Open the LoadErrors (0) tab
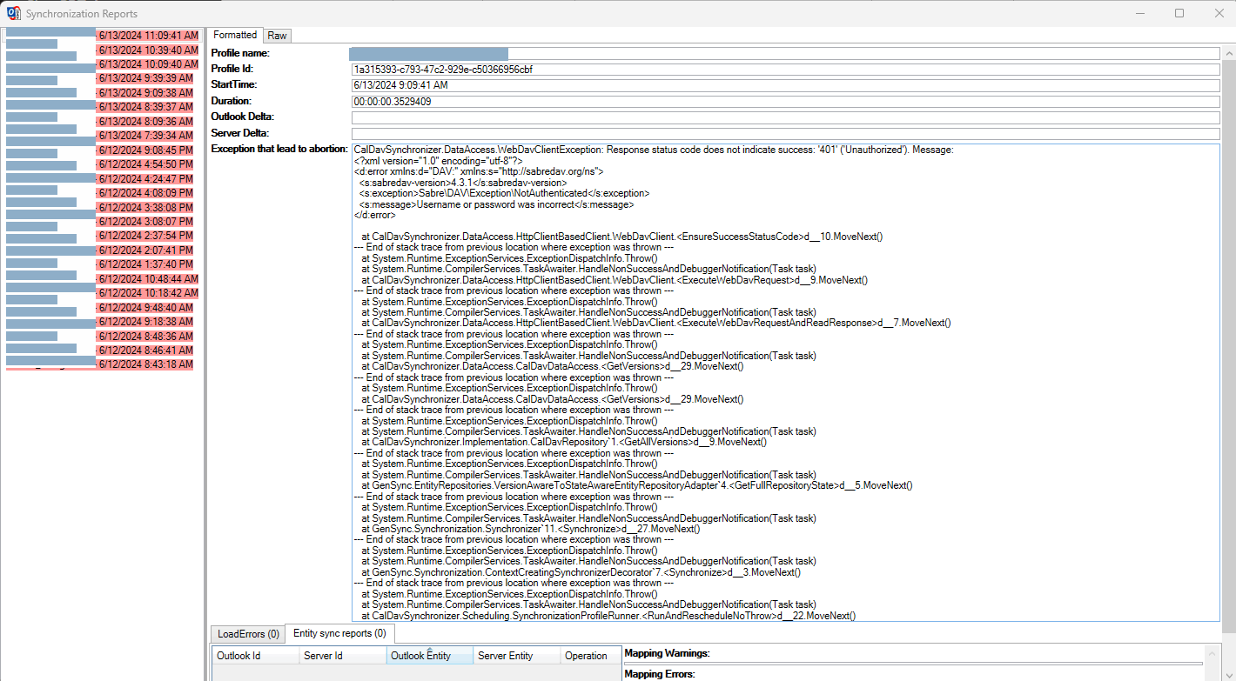This screenshot has width=1236, height=681. 246,633
